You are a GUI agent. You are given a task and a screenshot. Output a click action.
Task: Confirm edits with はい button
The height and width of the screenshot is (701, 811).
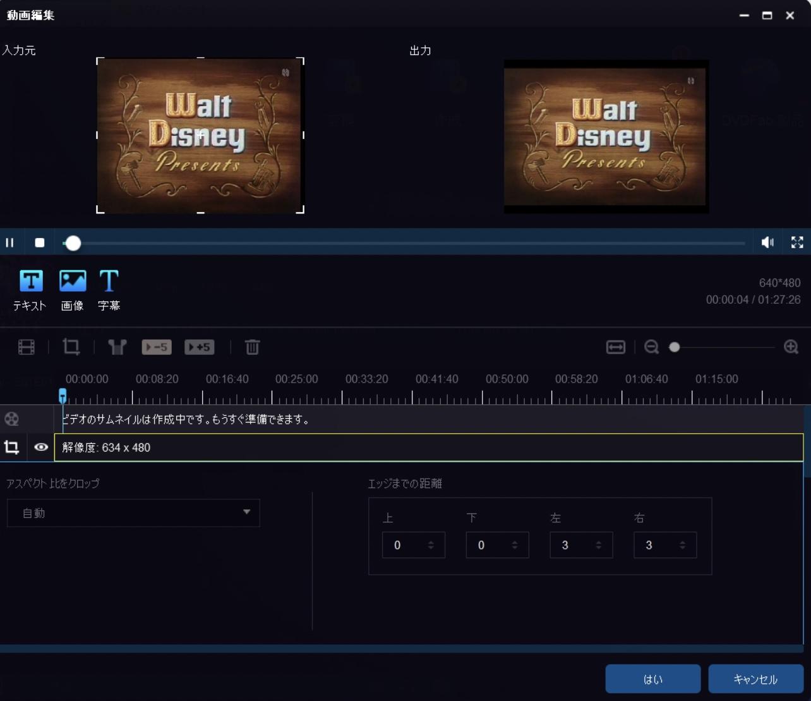click(653, 679)
